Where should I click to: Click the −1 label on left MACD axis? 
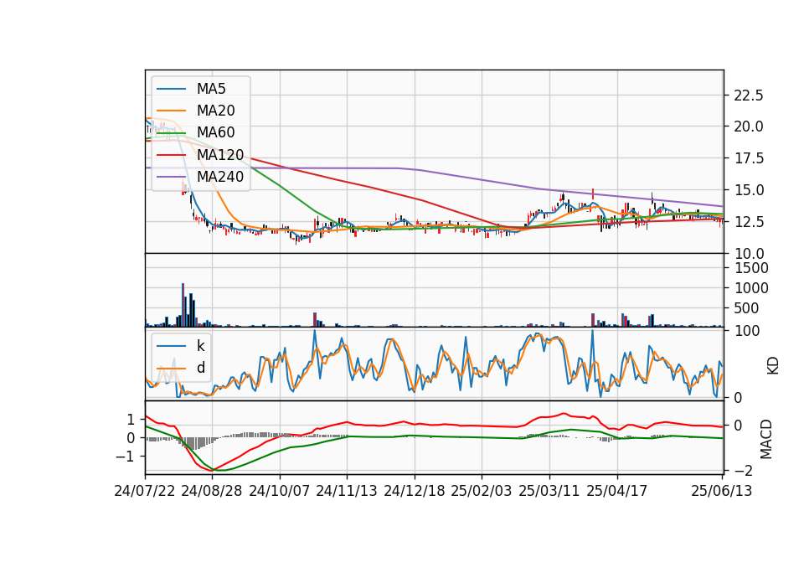(x=126, y=457)
